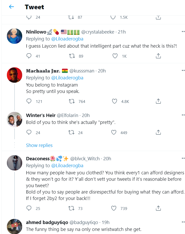Like Winter's Heir's reply tweet
The image size is (185, 234).
click(x=114, y=132)
